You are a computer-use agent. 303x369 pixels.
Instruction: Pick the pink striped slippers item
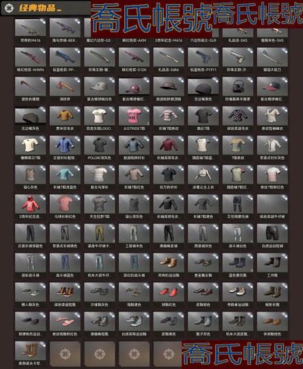(x=65, y=325)
